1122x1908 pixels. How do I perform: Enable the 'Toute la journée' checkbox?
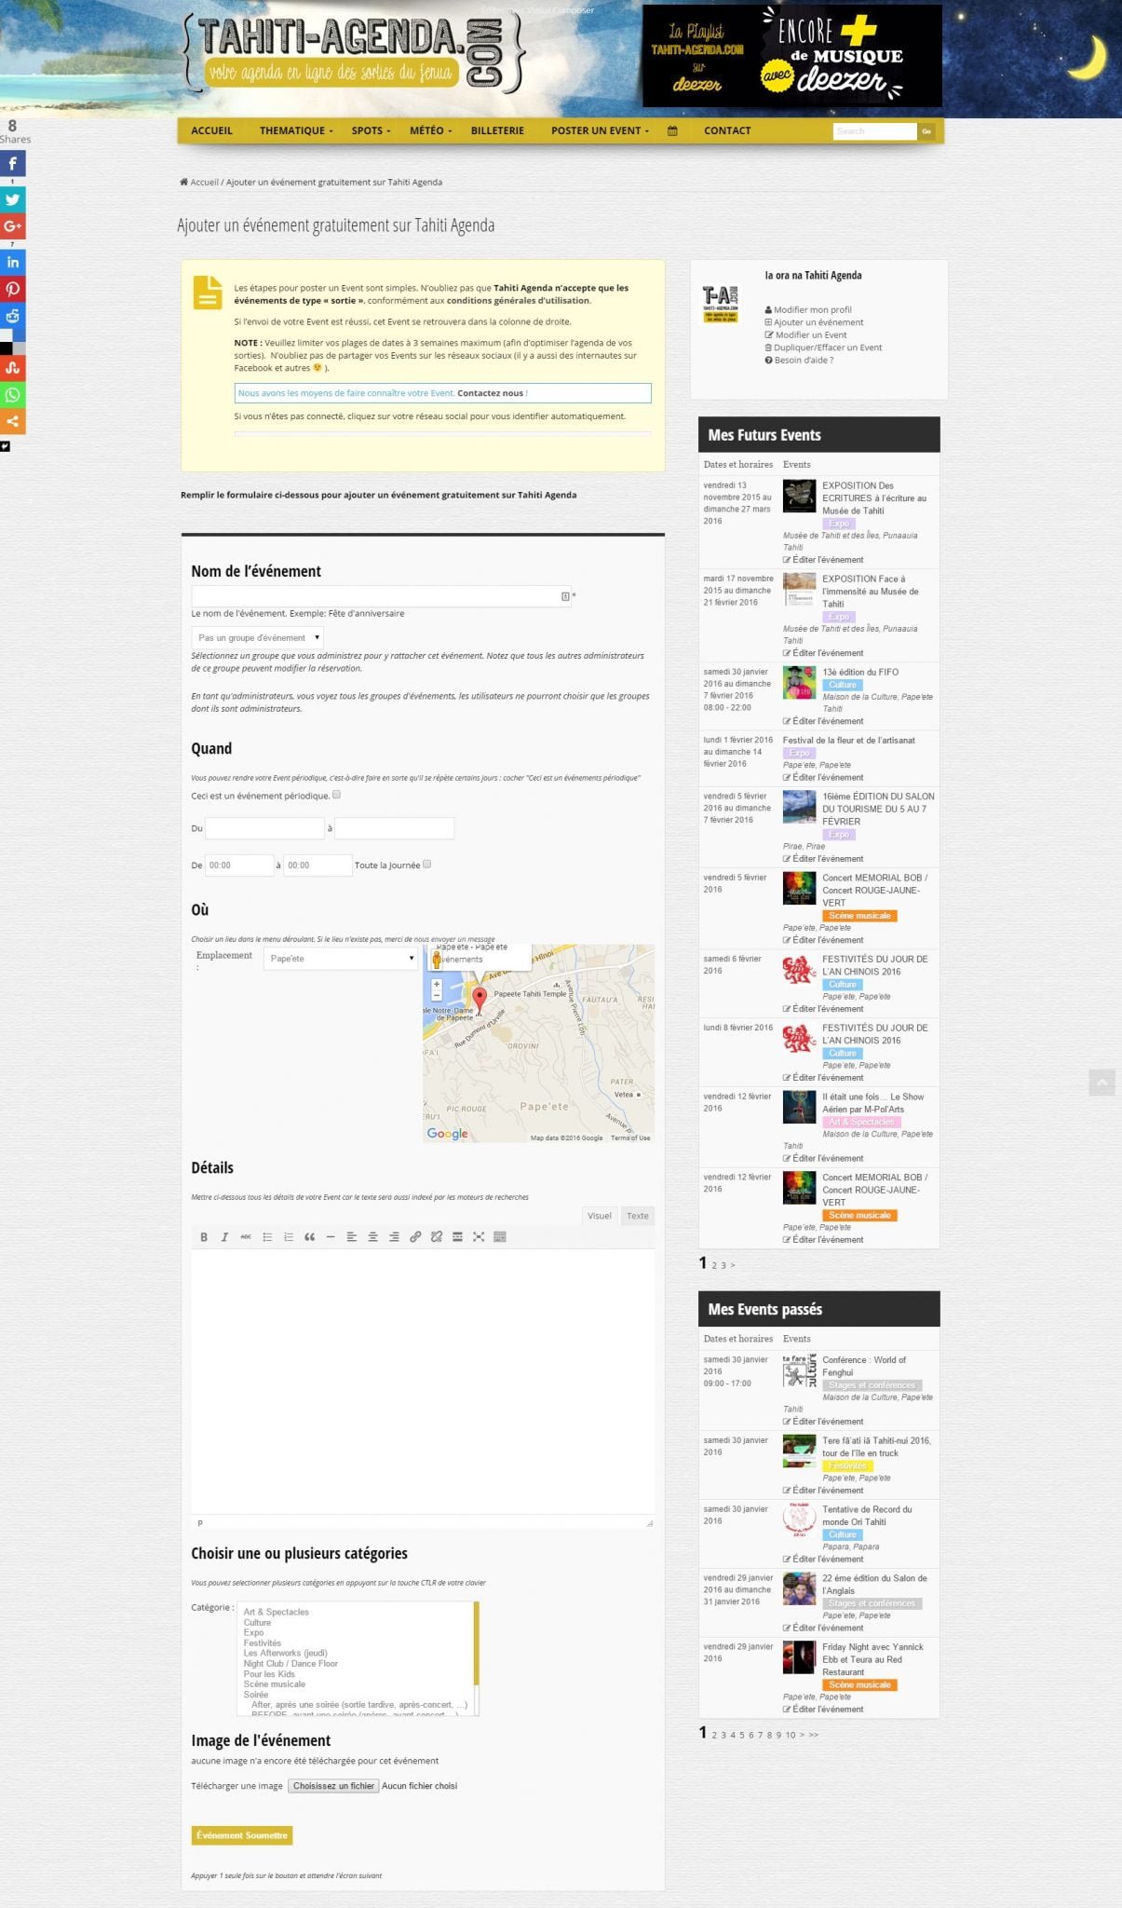tap(427, 865)
